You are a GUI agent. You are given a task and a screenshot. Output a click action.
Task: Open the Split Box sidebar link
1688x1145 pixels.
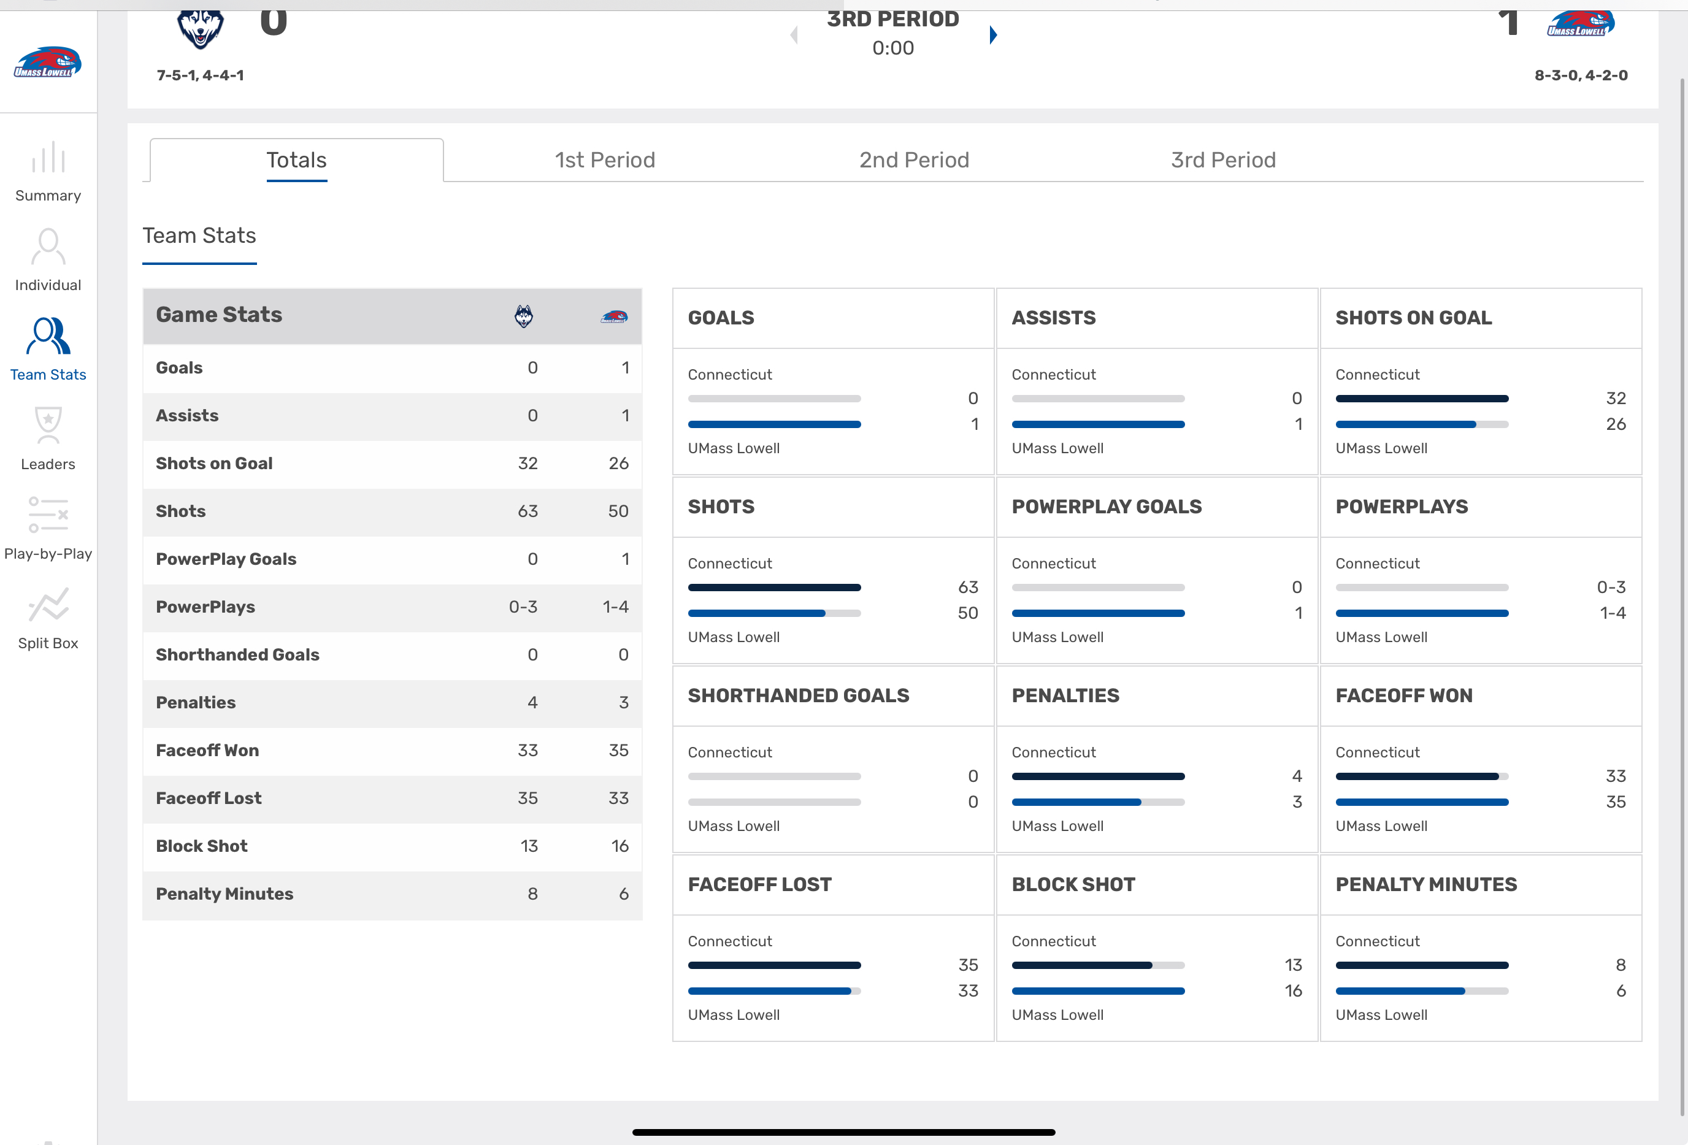click(x=48, y=643)
